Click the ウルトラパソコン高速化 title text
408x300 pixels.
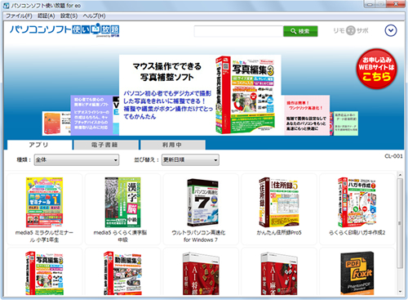(x=198, y=236)
